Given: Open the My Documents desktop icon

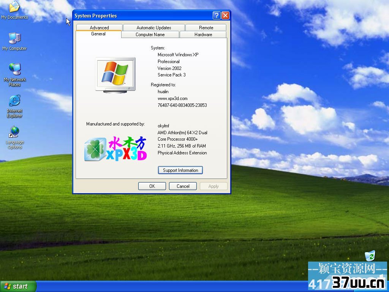Looking at the screenshot, I should 14,10.
